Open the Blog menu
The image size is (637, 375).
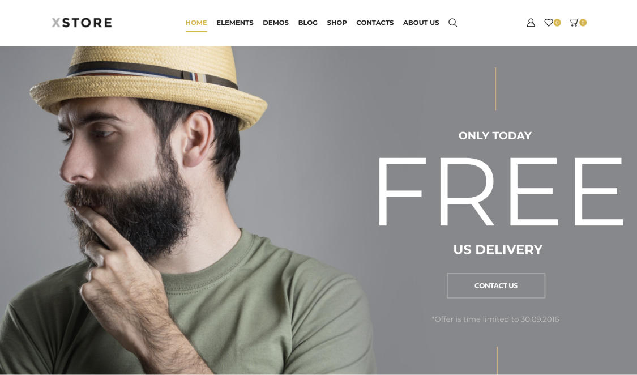308,23
